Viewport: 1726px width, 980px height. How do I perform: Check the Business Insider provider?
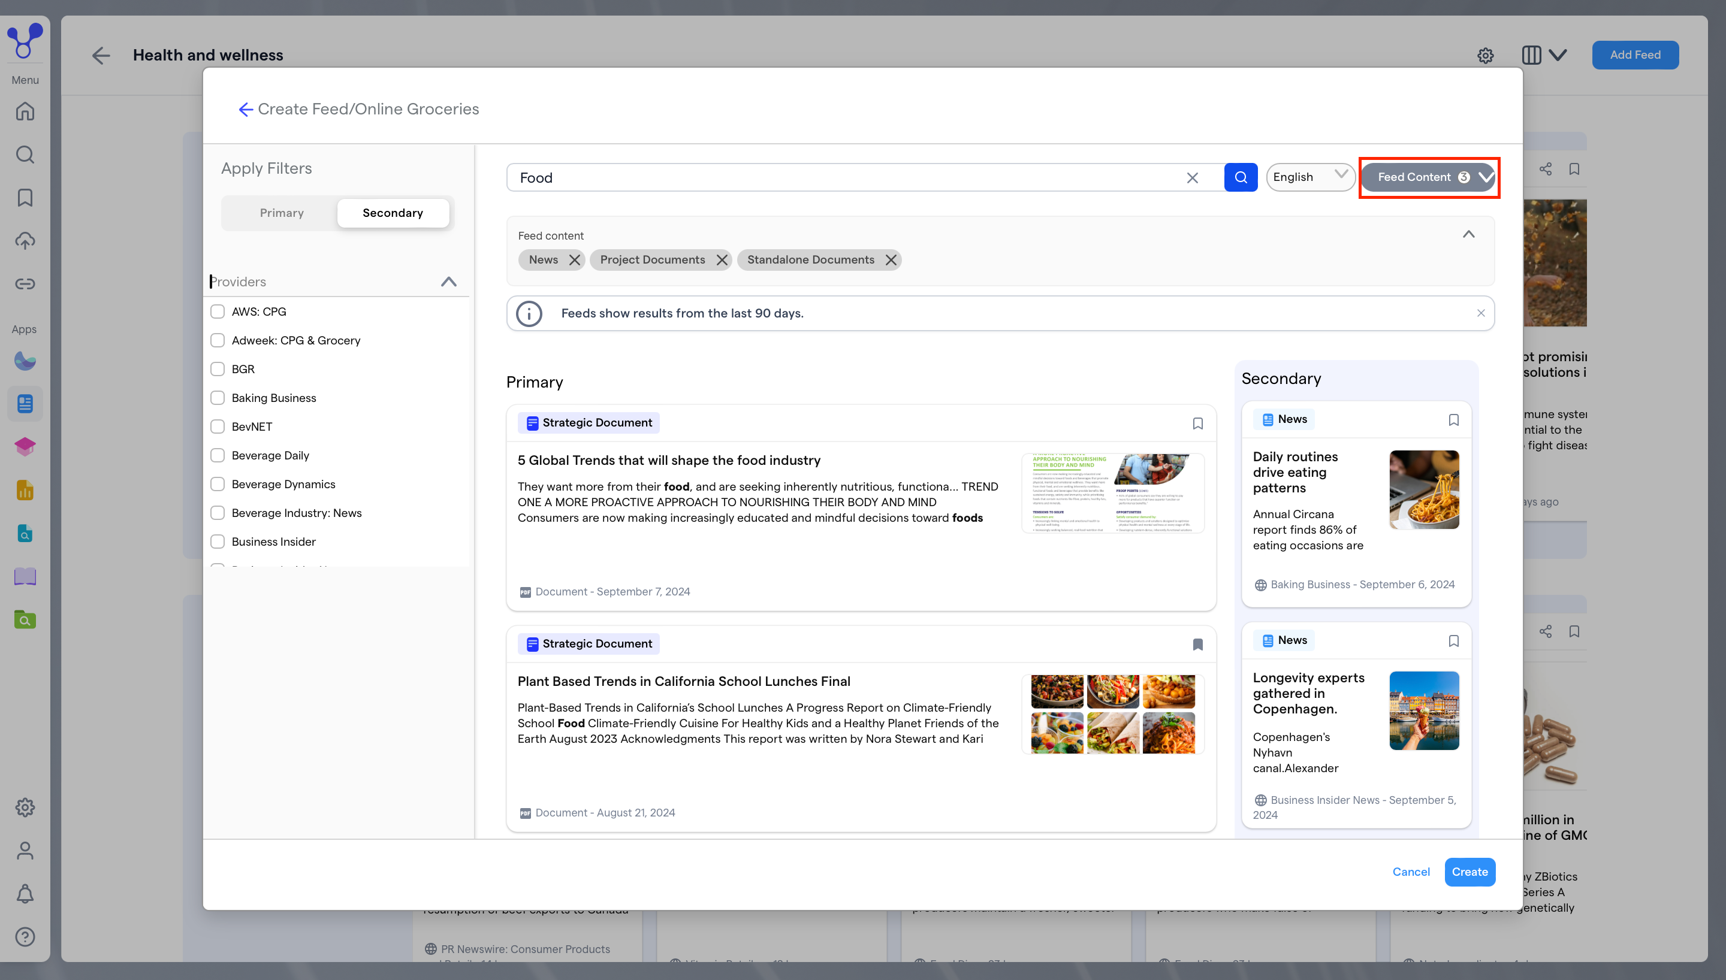(x=218, y=542)
